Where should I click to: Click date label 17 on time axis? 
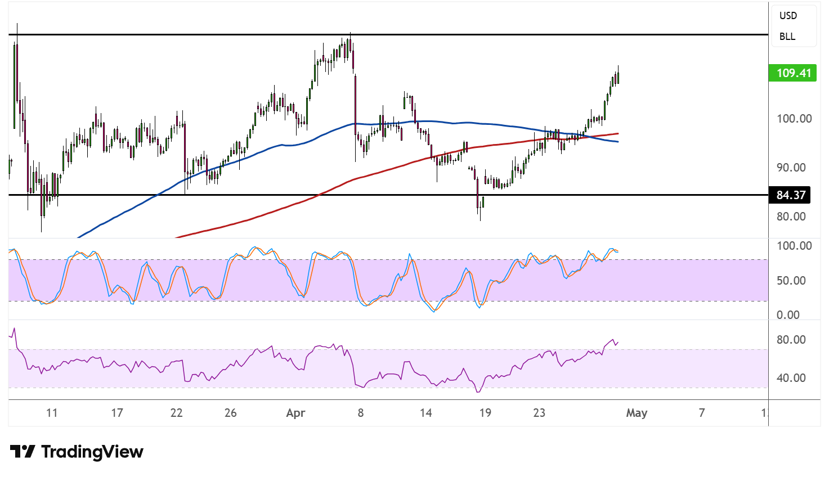[116, 413]
